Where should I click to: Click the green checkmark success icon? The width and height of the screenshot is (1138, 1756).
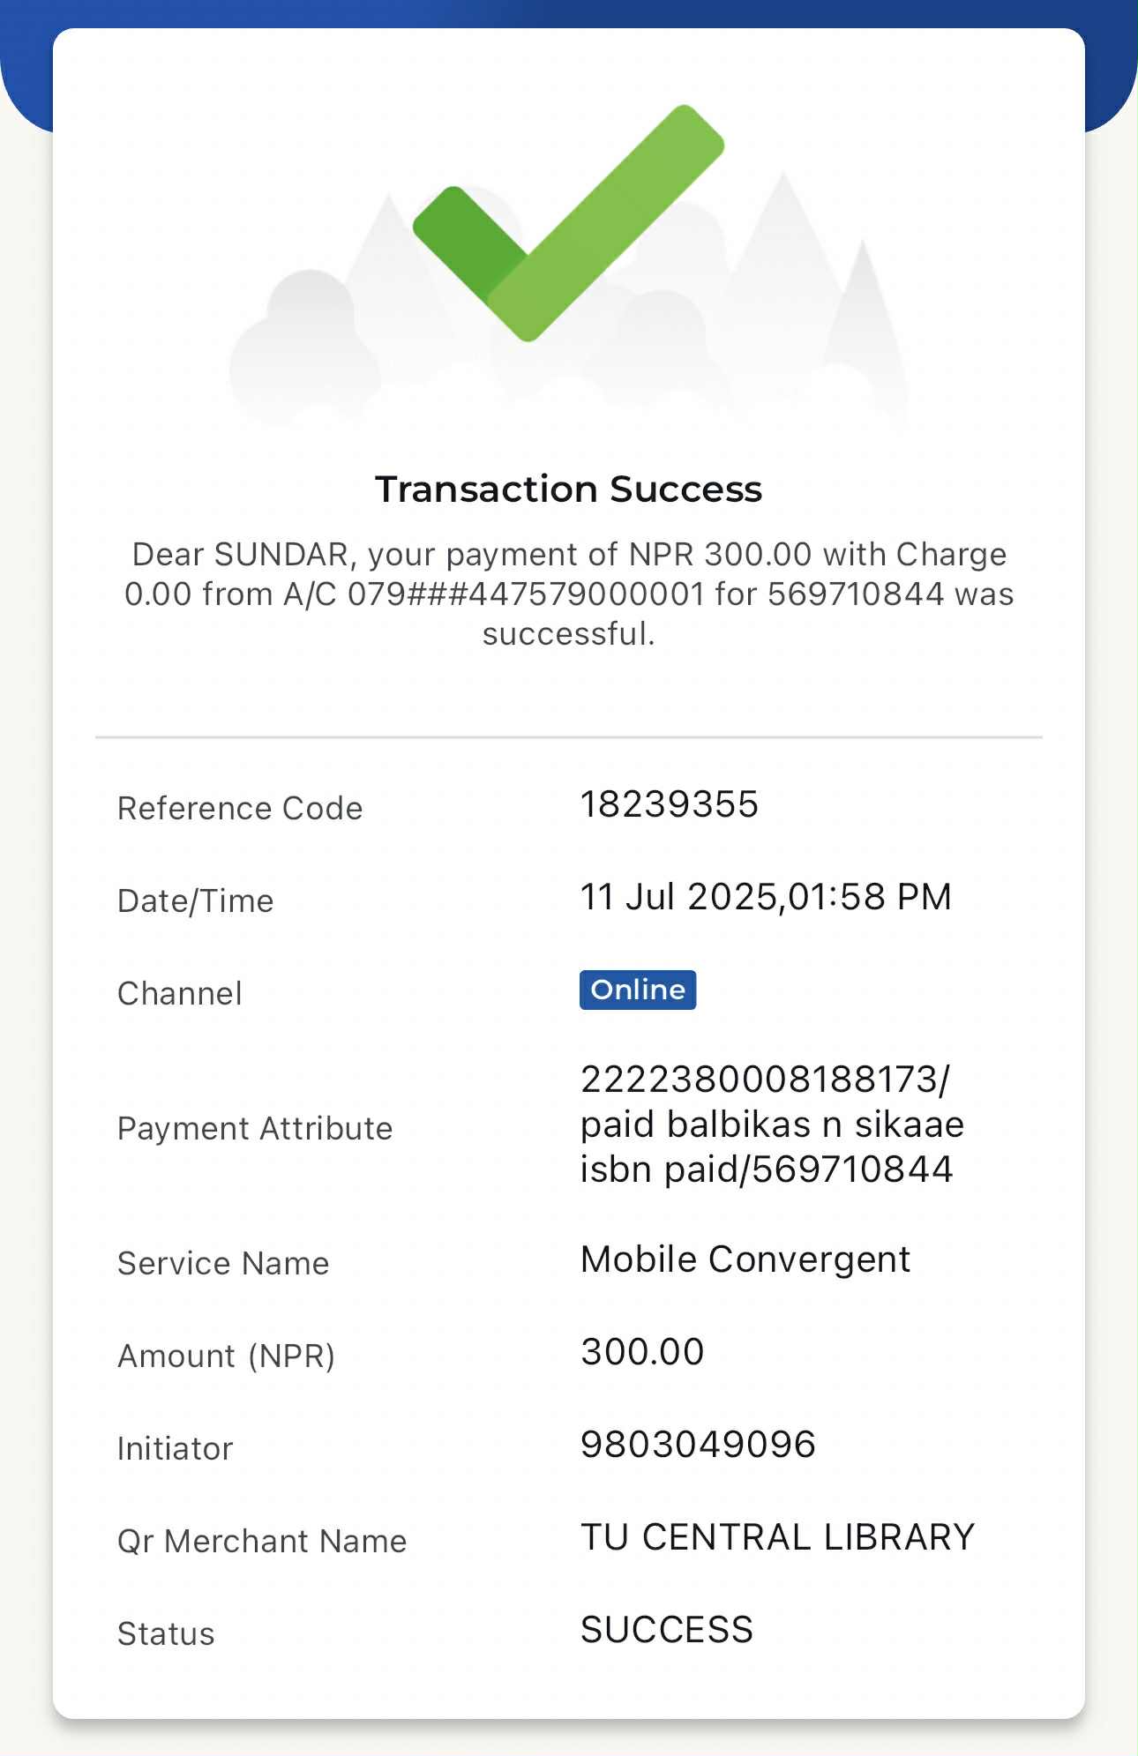(x=568, y=224)
